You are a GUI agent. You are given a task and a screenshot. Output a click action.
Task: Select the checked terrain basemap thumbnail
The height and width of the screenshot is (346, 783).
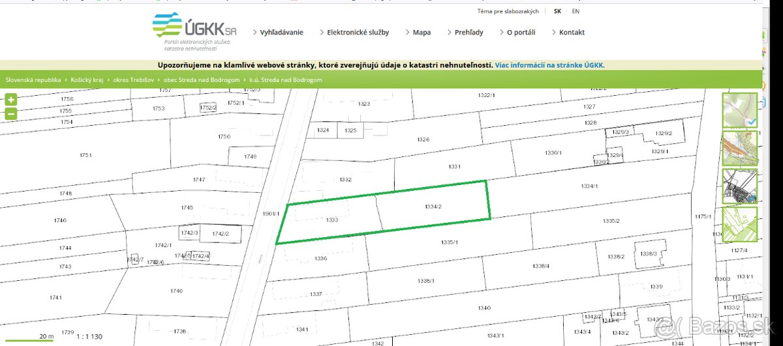click(x=739, y=111)
